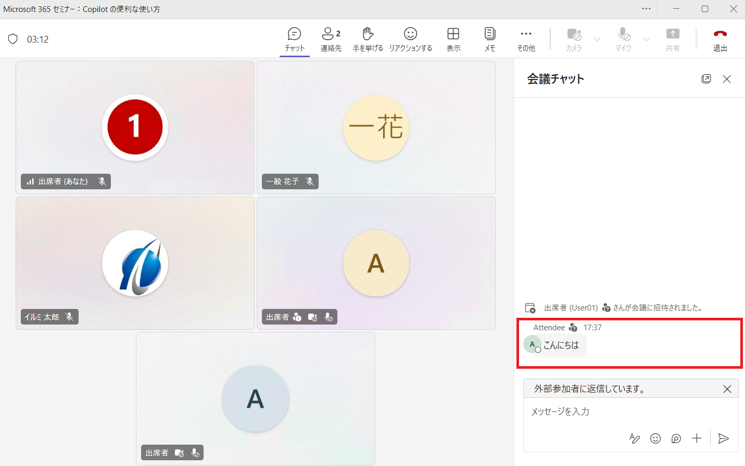This screenshot has width=745, height=466.
Task: Open リアクションする emoji reactions
Action: 411,40
